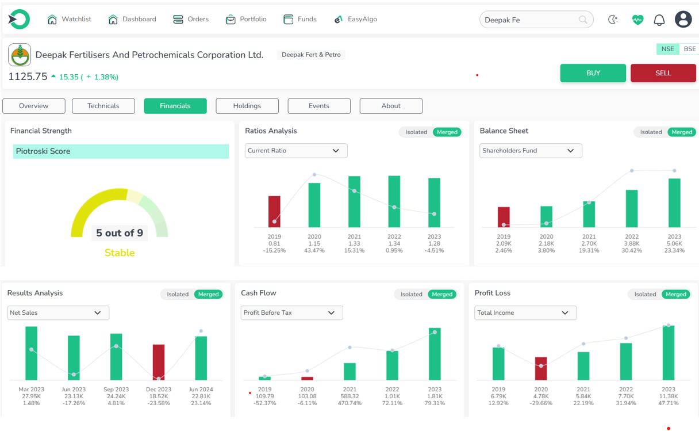
Task: Click the red 2019 bar in Ratios Analysis
Action: point(274,212)
